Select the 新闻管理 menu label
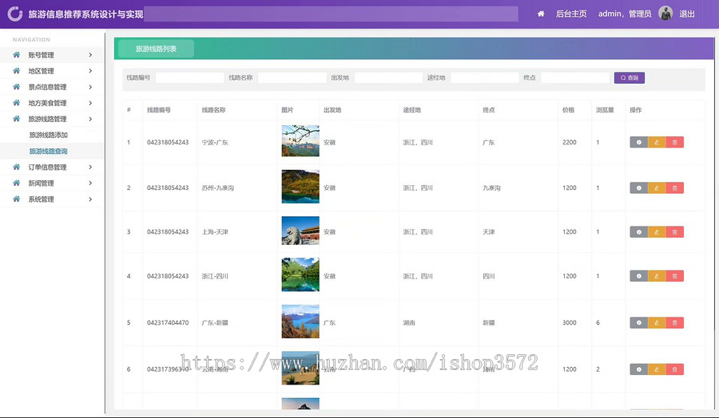 tap(41, 183)
